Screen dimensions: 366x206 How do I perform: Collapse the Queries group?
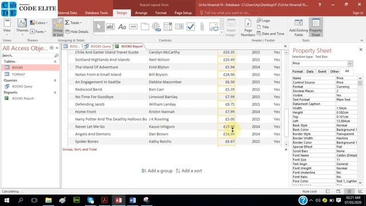click(x=55, y=80)
